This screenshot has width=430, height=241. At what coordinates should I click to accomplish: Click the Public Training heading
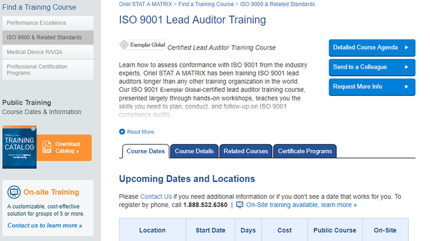point(26,102)
